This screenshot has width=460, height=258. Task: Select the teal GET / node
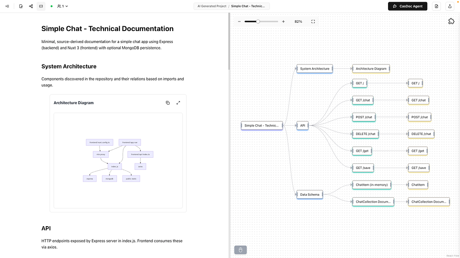click(x=360, y=83)
